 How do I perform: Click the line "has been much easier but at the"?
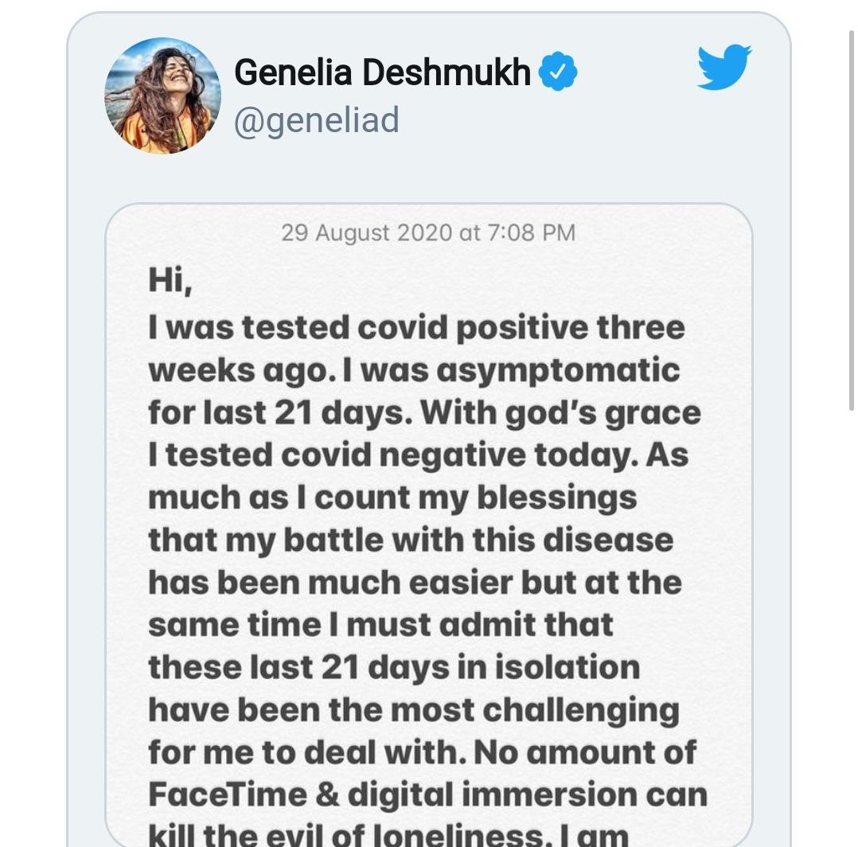click(x=415, y=582)
